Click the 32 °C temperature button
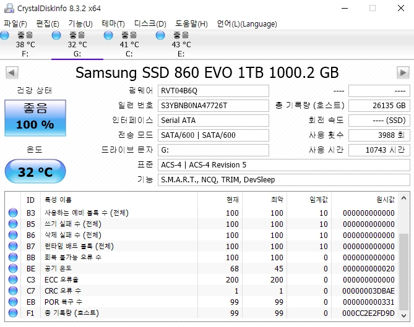The image size is (414, 327). (x=35, y=171)
